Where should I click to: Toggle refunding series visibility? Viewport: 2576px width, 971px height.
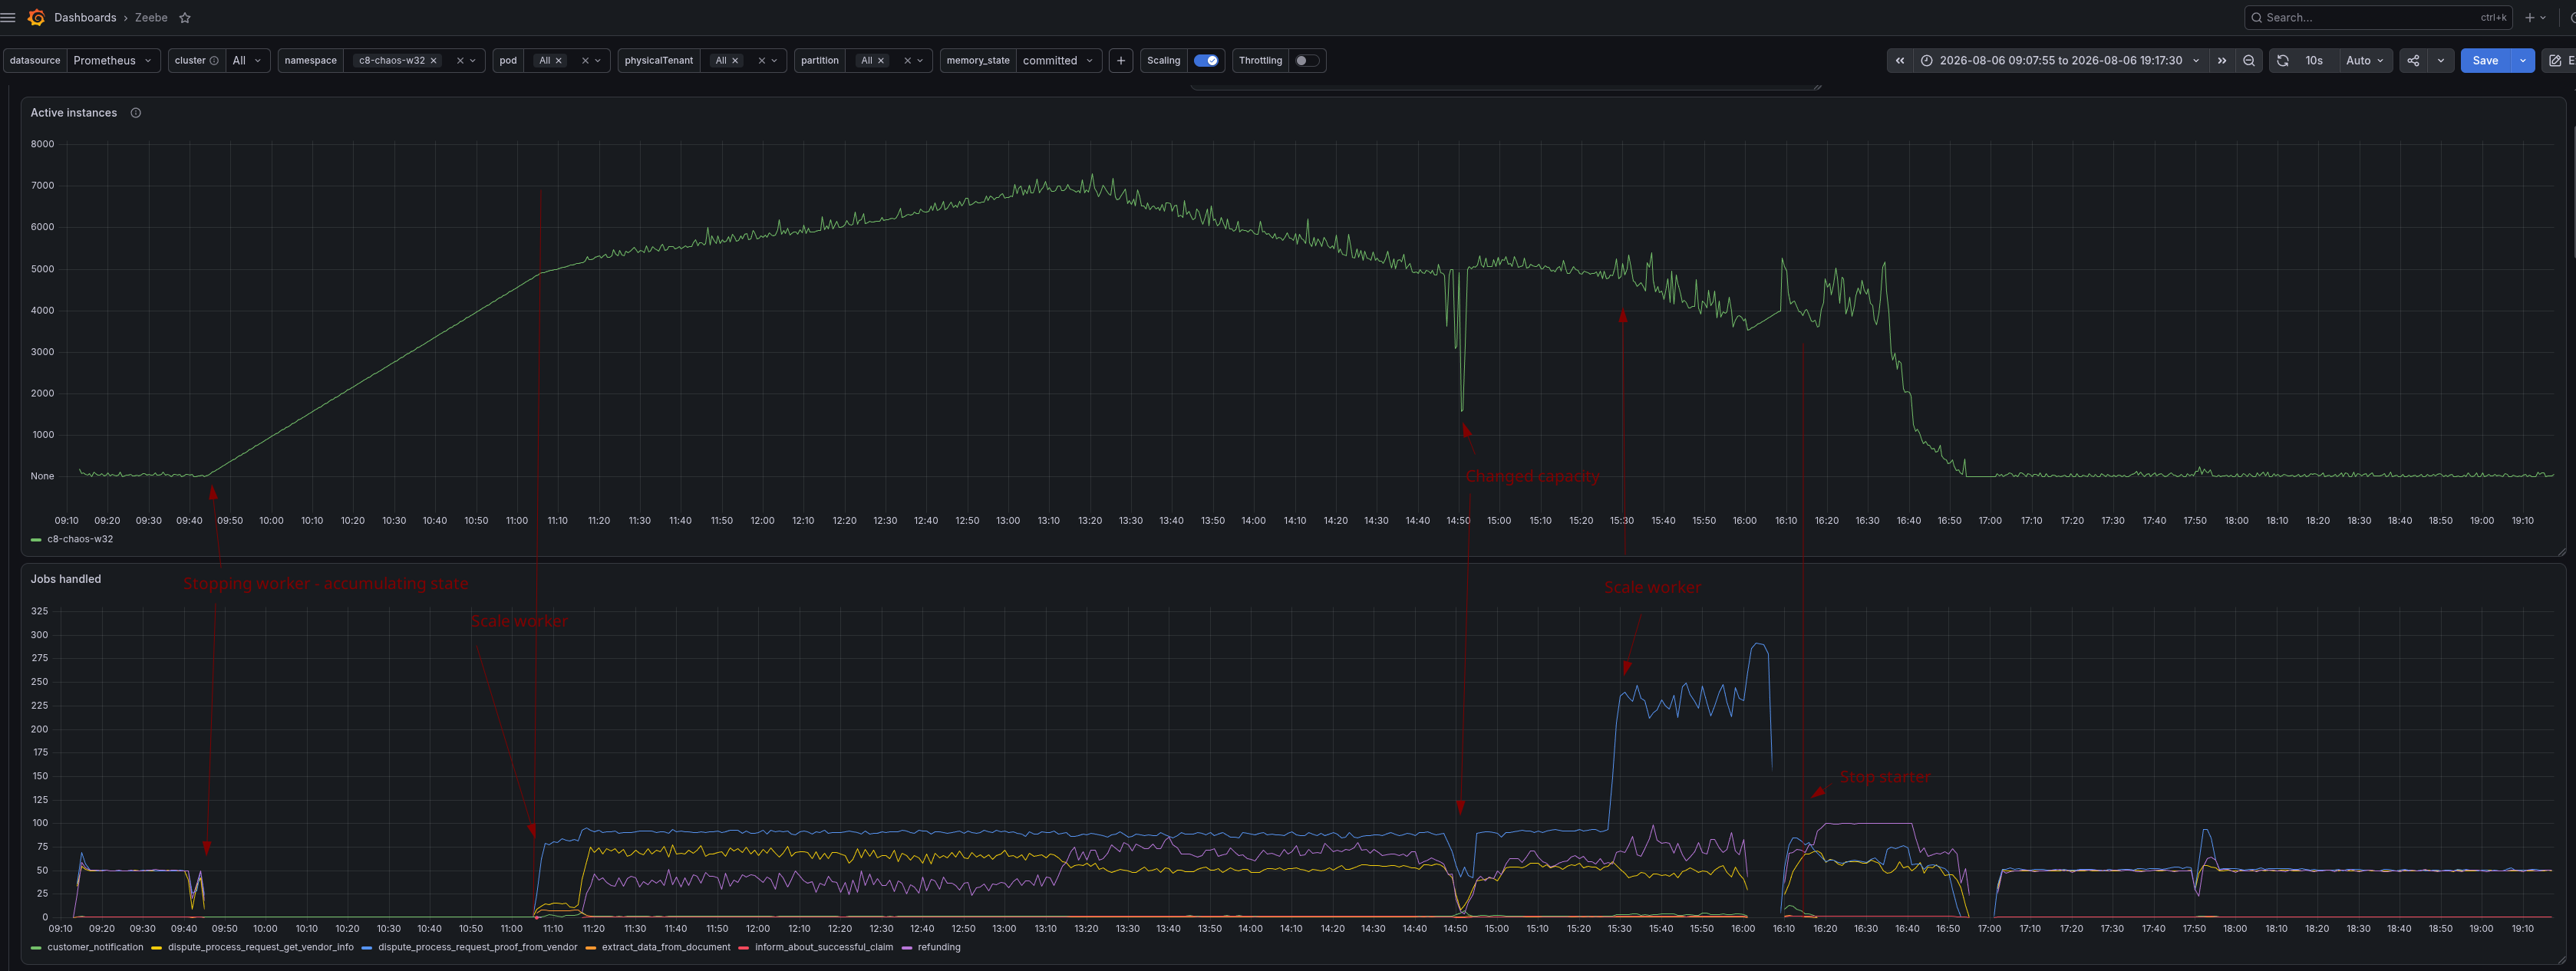(x=939, y=947)
